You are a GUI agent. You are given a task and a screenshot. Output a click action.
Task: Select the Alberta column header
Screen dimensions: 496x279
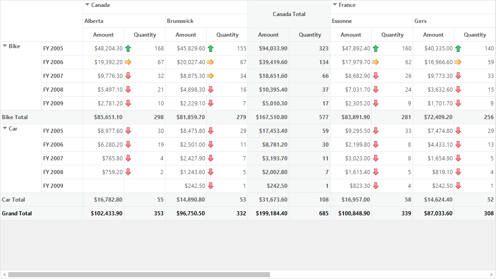124,21
